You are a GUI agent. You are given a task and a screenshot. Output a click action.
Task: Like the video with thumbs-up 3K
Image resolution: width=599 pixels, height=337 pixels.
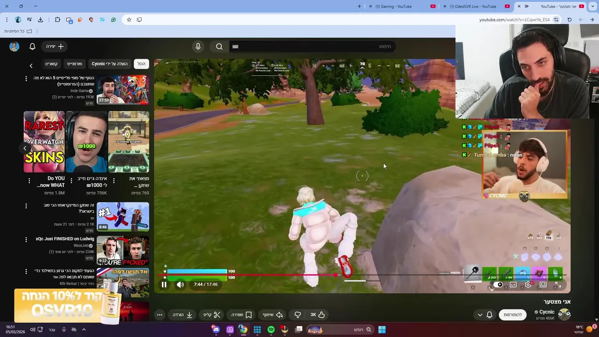tap(318, 315)
